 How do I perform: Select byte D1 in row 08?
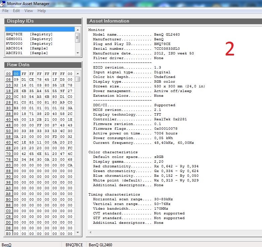pyautogui.click(x=24, y=79)
